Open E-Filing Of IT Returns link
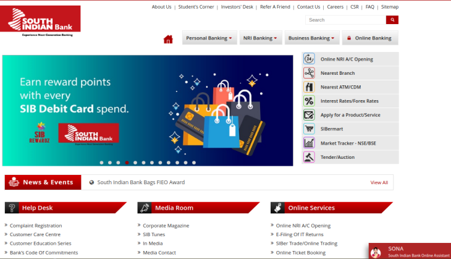Screen dimensions: 451x259 [x=300, y=234]
